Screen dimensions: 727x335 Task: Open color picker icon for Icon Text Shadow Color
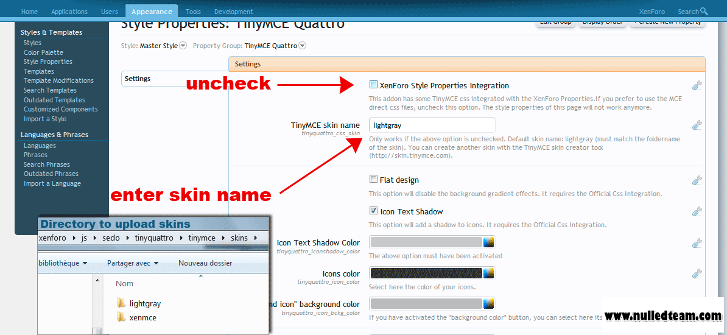(x=488, y=242)
